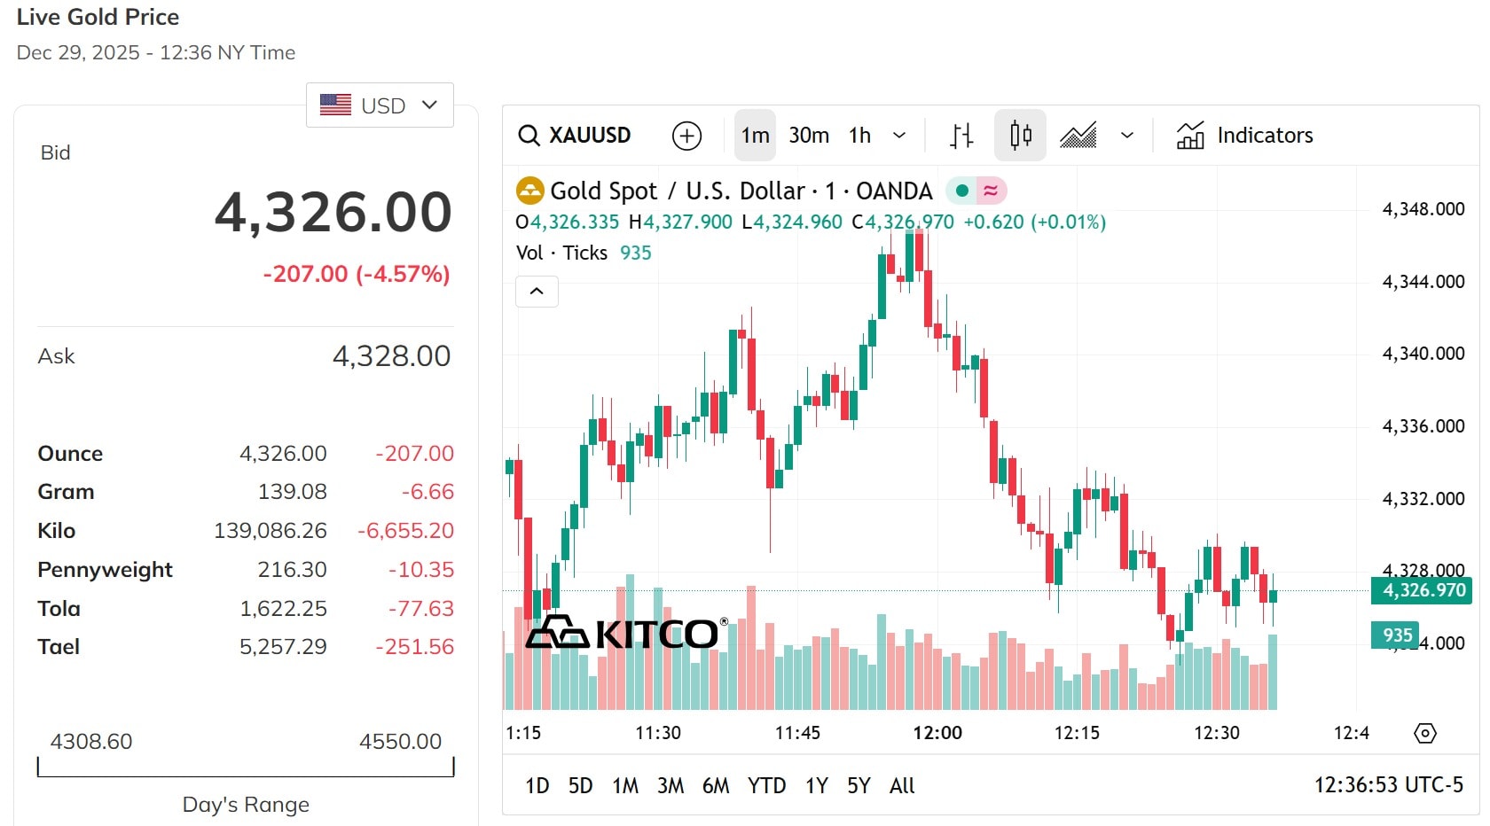Click the XAUUSD symbol search icon
Image resolution: width=1490 pixels, height=826 pixels.
(x=529, y=136)
